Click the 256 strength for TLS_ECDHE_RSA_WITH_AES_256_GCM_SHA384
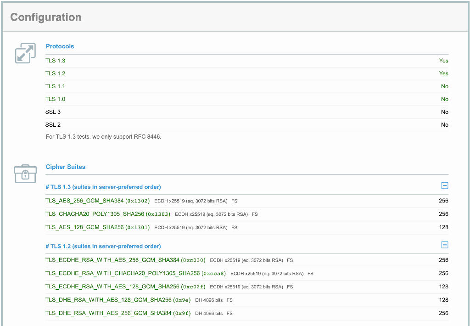Viewport: 470px width, 326px height. click(x=444, y=260)
